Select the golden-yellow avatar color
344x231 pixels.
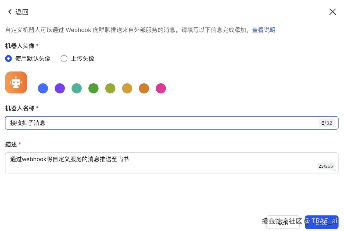coord(127,88)
